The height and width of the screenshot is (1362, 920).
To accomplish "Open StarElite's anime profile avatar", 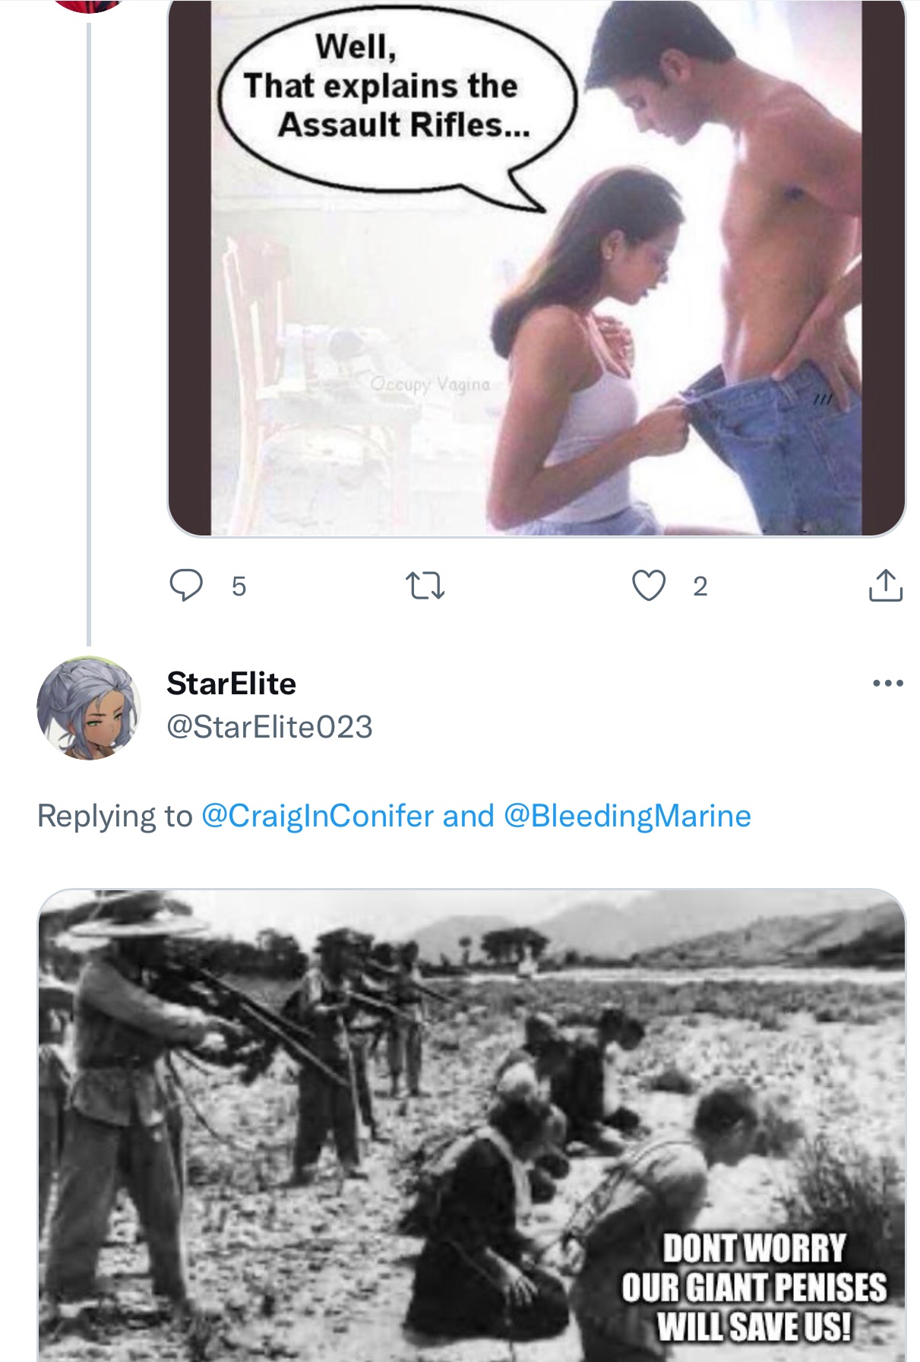I will [x=89, y=708].
